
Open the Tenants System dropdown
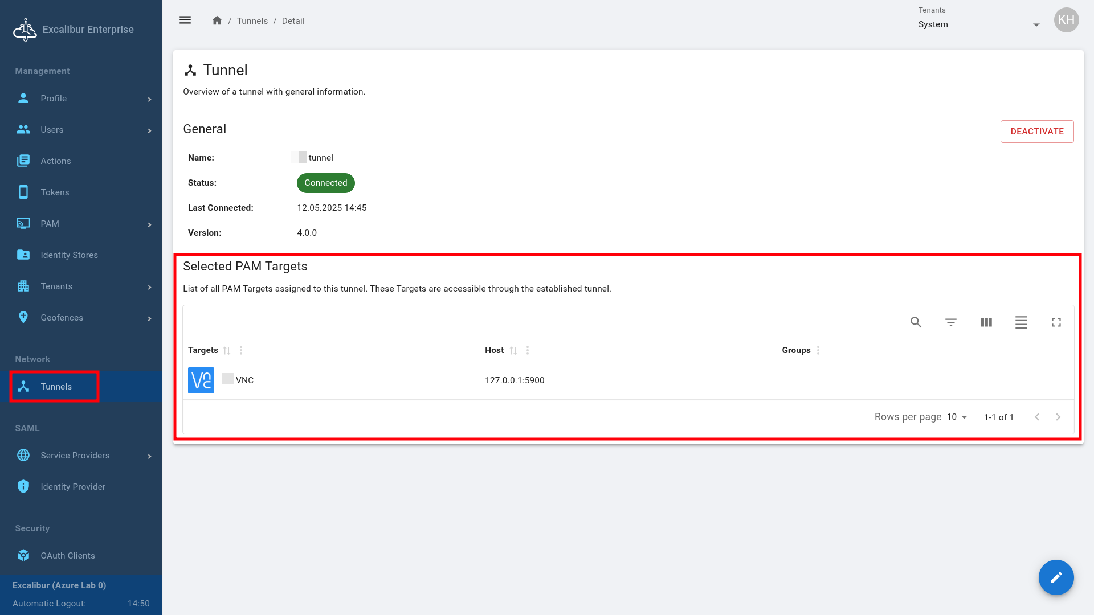tap(980, 24)
